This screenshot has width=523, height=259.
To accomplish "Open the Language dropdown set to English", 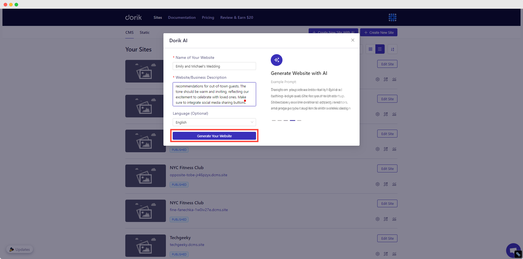I will click(x=214, y=122).
